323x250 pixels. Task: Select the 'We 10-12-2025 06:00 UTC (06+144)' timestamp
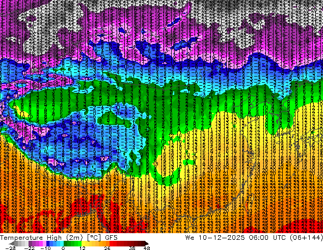254,237
